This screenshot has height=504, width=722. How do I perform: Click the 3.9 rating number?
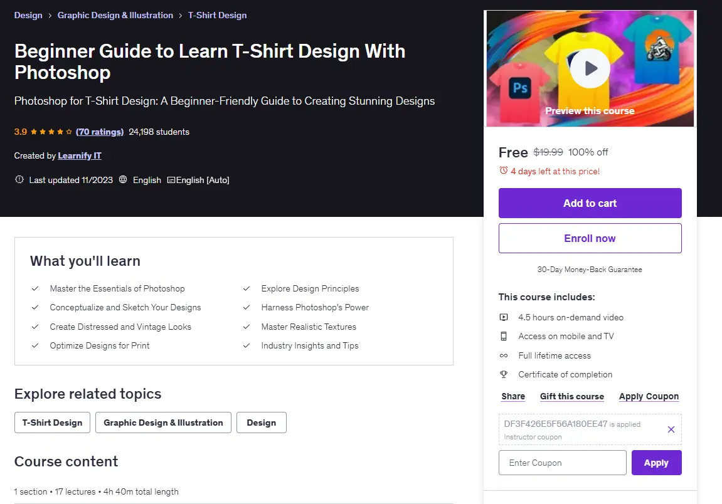pos(20,132)
